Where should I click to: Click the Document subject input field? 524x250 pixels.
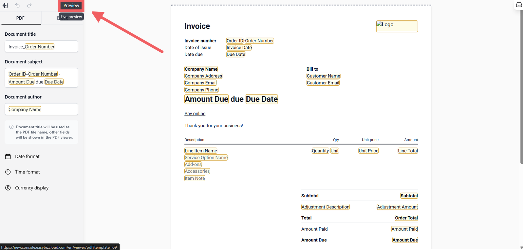click(x=41, y=78)
